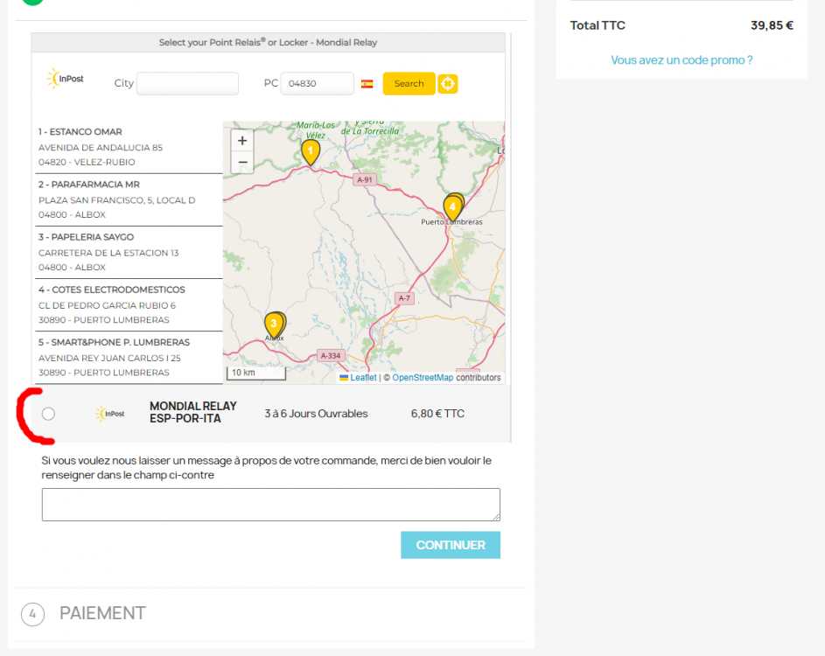825x656 pixels.
Task: Click the order message textarea
Action: click(x=271, y=505)
